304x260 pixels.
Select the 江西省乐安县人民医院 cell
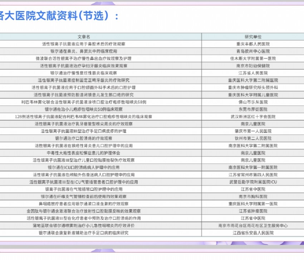[253, 232]
